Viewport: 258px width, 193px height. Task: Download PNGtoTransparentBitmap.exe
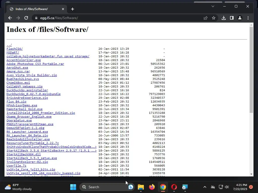[x=30, y=124]
